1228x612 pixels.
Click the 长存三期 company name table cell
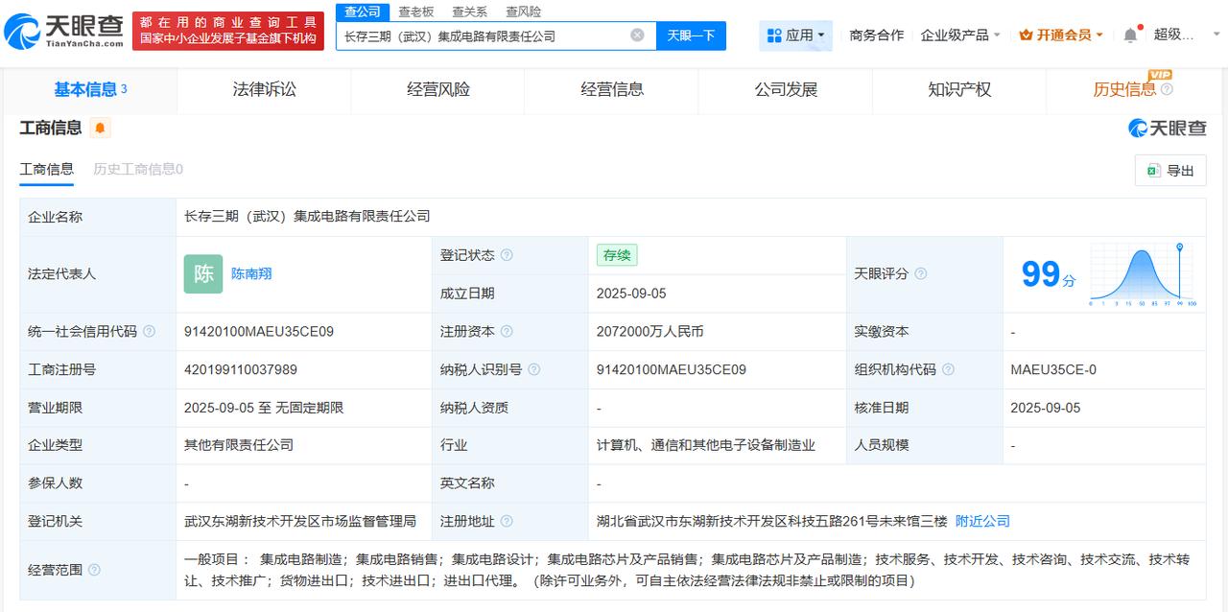coord(691,217)
